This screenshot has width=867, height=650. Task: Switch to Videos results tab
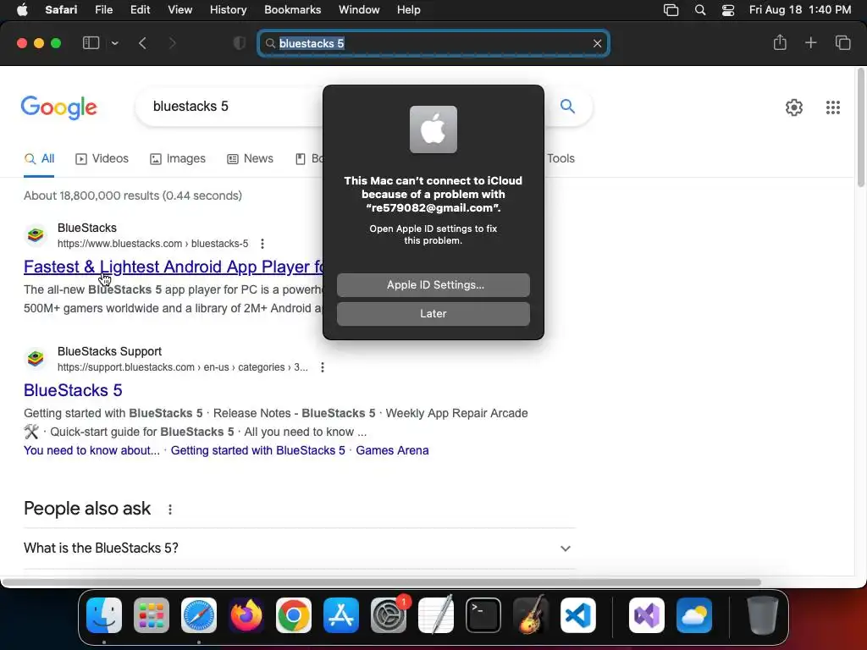click(x=102, y=158)
